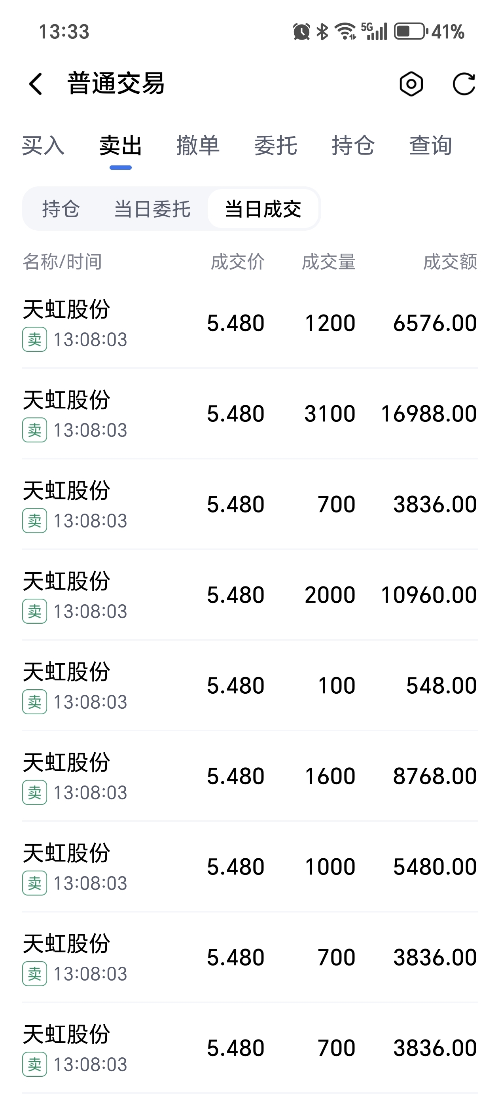Open the 委托 tab

pyautogui.click(x=276, y=145)
